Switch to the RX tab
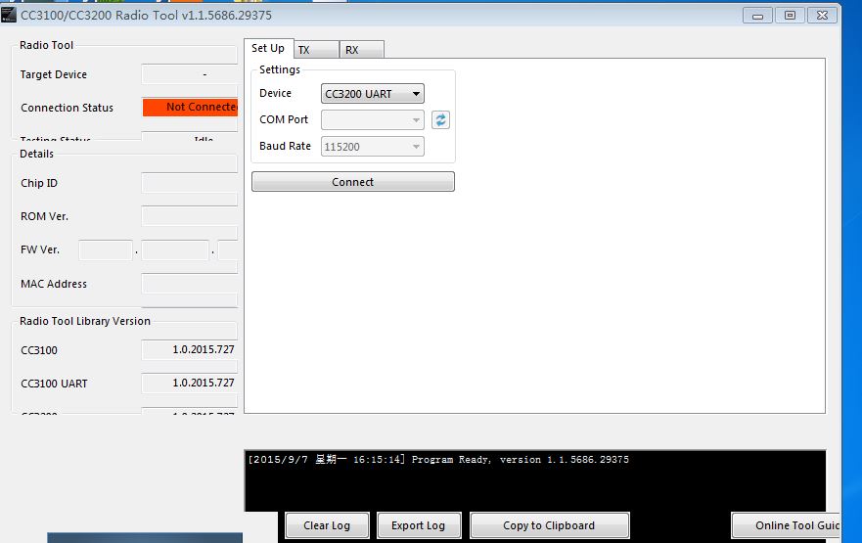Viewport: 862px width, 543px height. [x=361, y=50]
